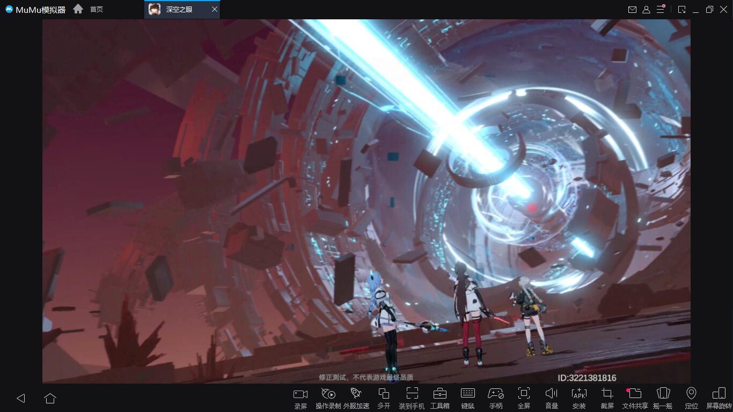Viewport: 733px width, 412px height.
Task: Enter 全屏 fullscreen mode
Action: click(x=524, y=398)
